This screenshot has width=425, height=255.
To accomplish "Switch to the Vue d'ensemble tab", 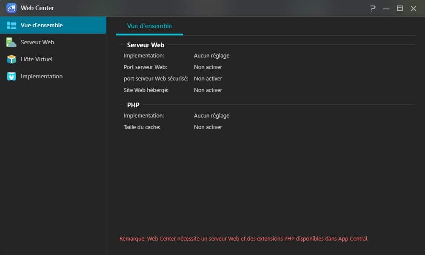I will click(x=149, y=26).
